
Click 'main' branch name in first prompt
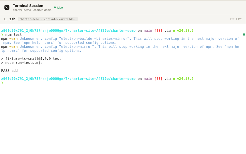pos(148,31)
